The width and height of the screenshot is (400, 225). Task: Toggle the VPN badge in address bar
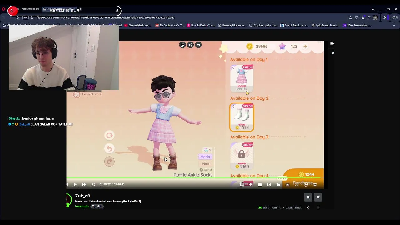click(x=26, y=17)
